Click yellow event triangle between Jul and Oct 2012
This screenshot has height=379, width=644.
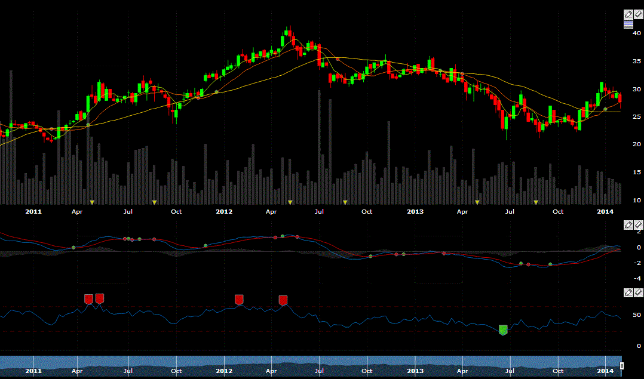click(x=345, y=202)
